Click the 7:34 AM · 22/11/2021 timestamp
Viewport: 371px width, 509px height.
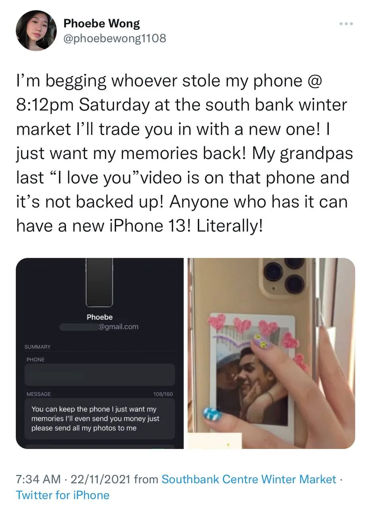click(x=73, y=479)
